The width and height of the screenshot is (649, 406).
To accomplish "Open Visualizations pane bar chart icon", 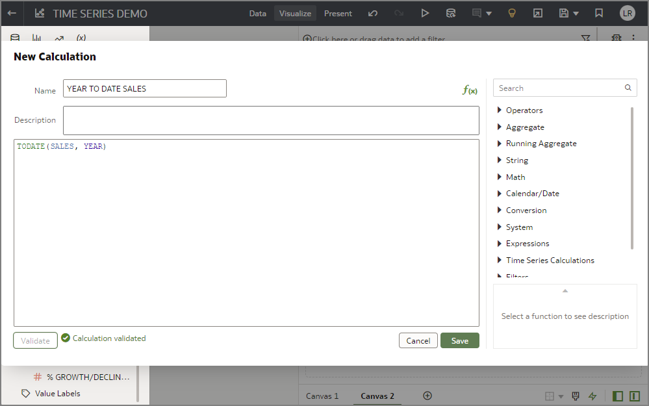I will tap(37, 37).
